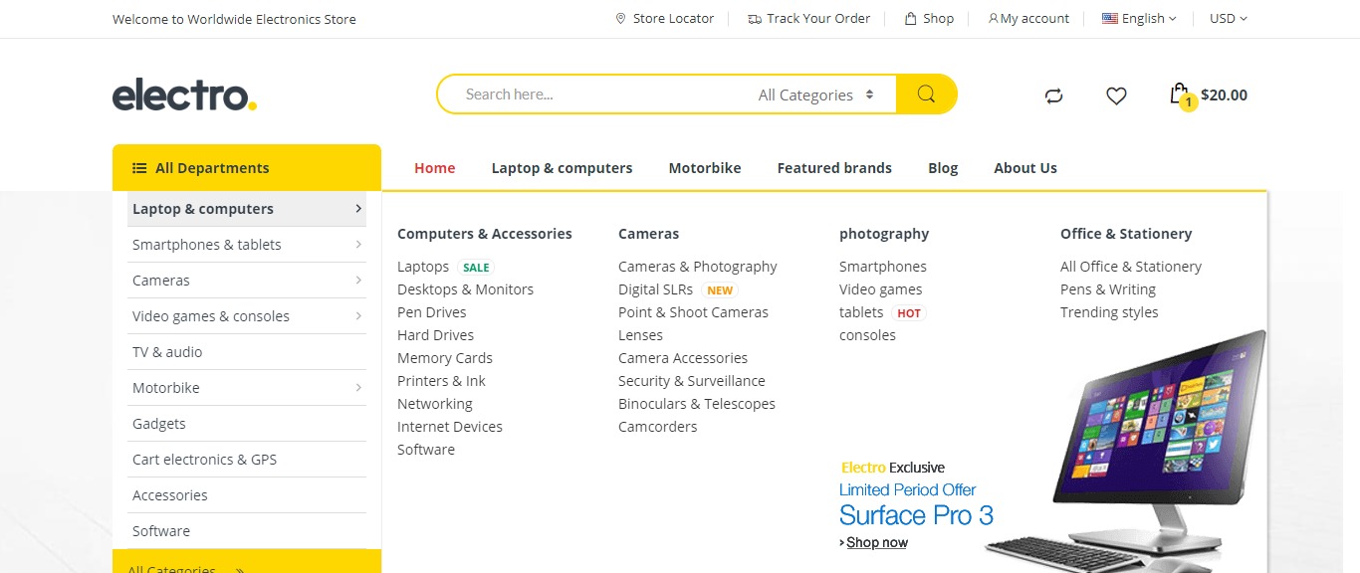Open the English language dropdown

[x=1140, y=19]
